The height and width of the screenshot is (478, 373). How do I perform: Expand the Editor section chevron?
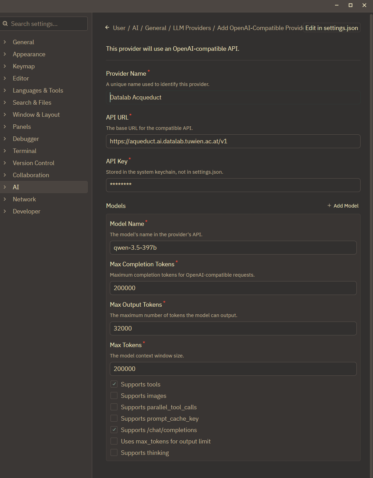pyautogui.click(x=5, y=78)
